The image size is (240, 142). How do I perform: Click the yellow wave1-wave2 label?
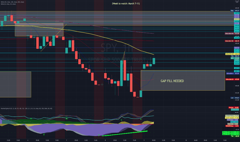click(x=232, y=118)
